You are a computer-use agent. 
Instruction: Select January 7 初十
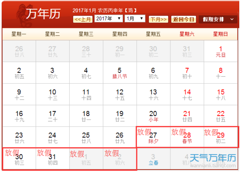187,73
